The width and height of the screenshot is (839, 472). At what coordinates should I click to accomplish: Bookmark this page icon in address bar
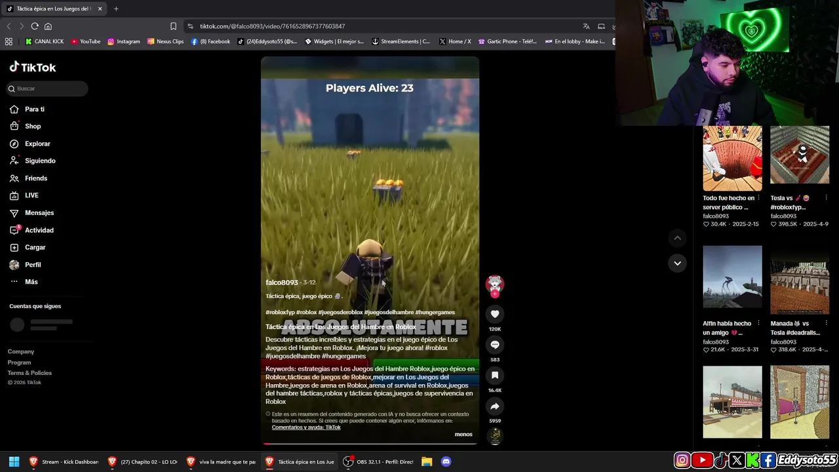coord(173,26)
